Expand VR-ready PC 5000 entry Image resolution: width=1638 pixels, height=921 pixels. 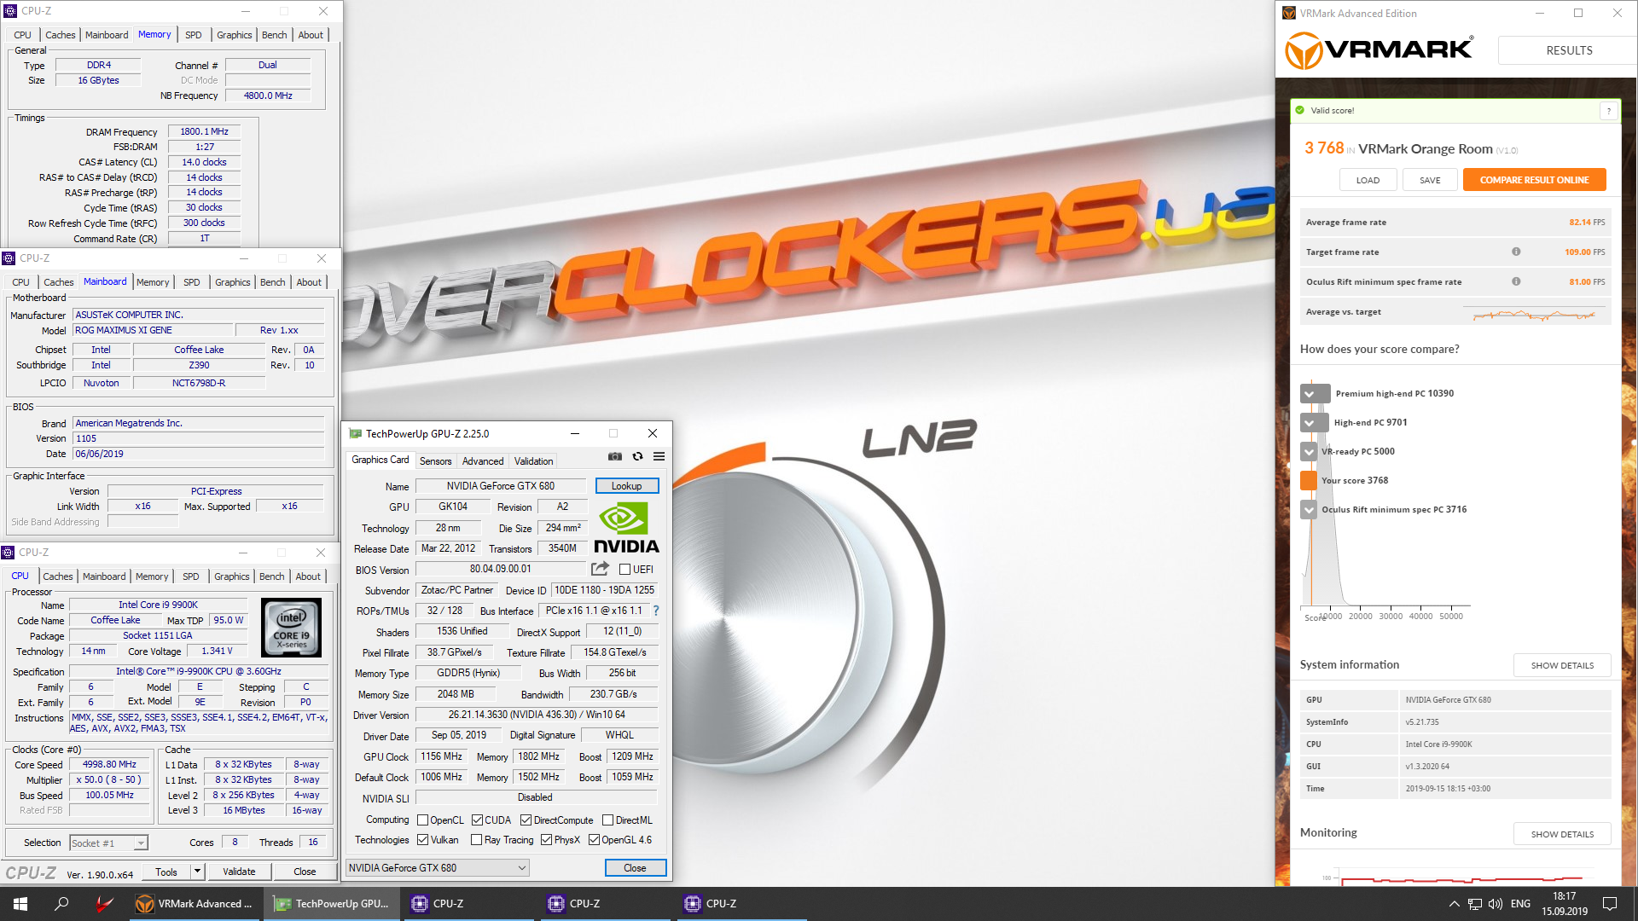pos(1309,452)
